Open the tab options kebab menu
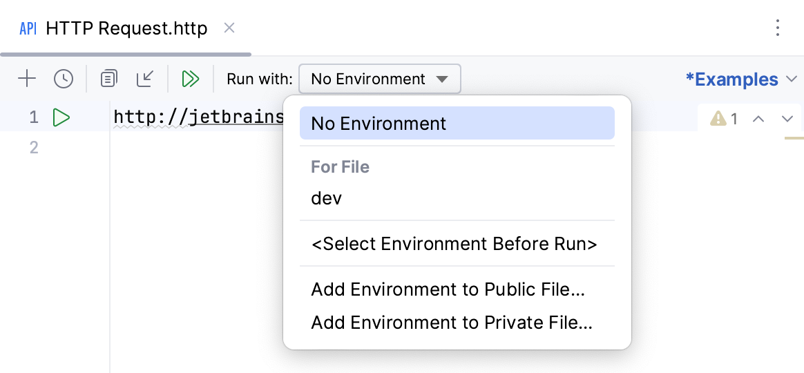 [x=778, y=28]
